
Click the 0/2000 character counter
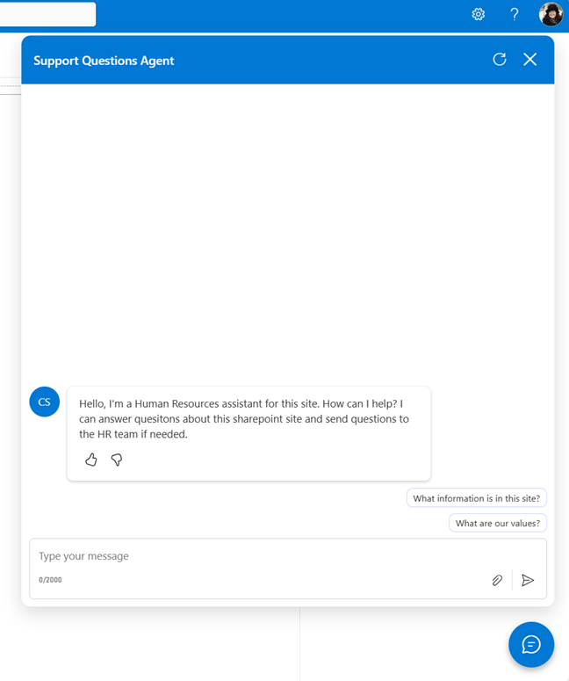click(50, 580)
